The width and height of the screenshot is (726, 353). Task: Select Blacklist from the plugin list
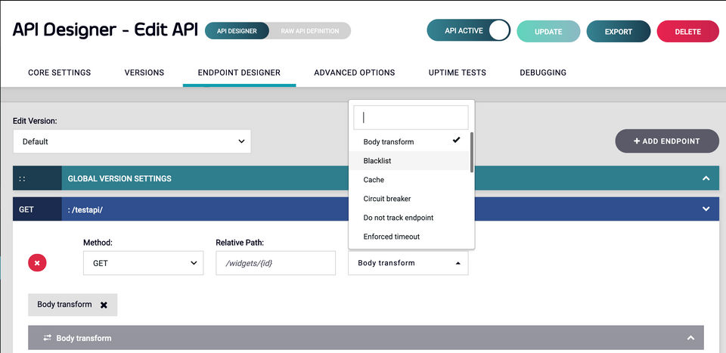pos(377,160)
